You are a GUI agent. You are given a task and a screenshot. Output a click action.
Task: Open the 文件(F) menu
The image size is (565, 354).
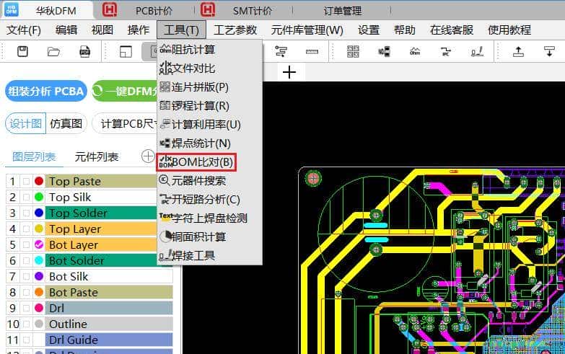point(23,30)
